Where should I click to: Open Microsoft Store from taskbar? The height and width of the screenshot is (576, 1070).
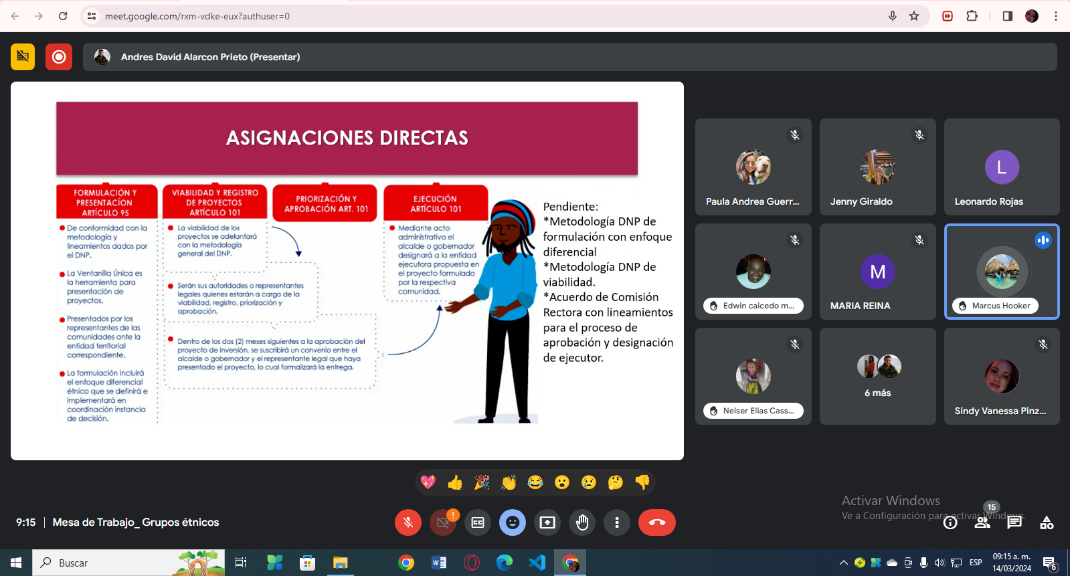point(307,563)
